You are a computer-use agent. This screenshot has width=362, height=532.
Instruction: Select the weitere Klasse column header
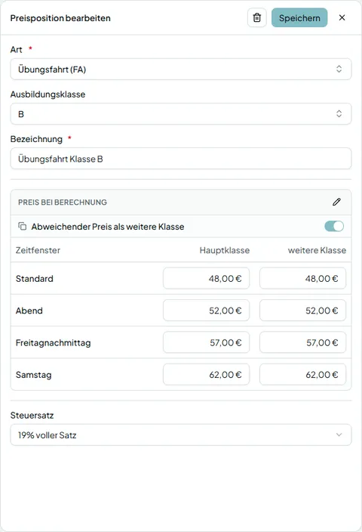(317, 250)
